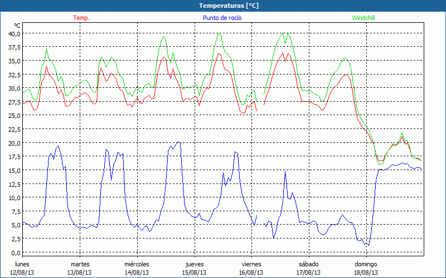Select the 'jueves' day label

pos(194,264)
